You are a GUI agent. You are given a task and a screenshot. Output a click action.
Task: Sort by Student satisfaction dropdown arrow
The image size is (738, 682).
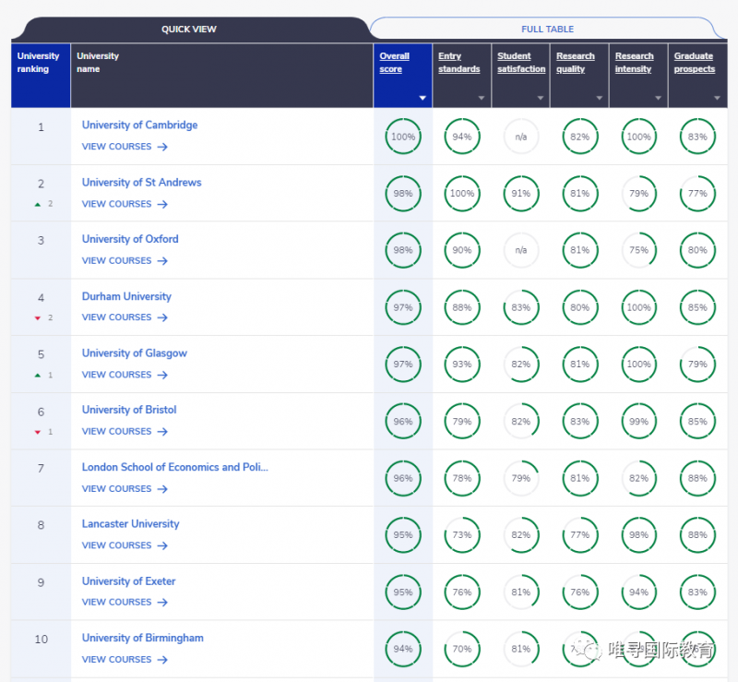click(541, 98)
